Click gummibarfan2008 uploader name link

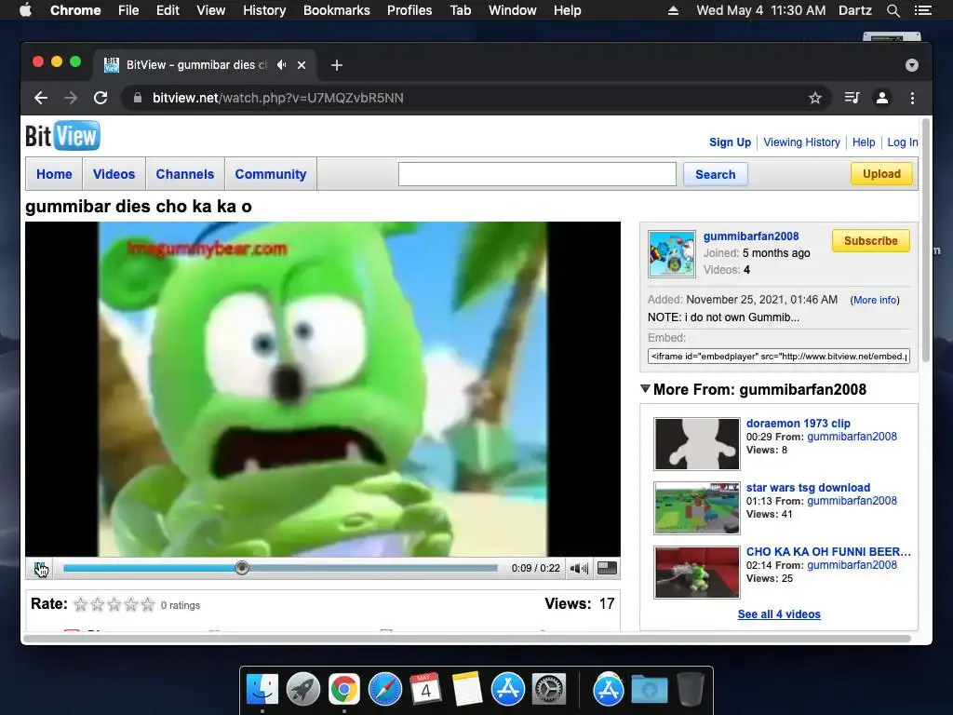(x=751, y=236)
